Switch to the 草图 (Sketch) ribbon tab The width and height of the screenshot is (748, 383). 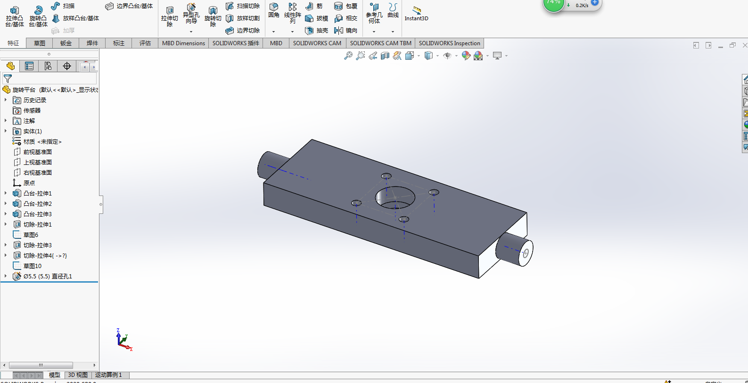(40, 43)
